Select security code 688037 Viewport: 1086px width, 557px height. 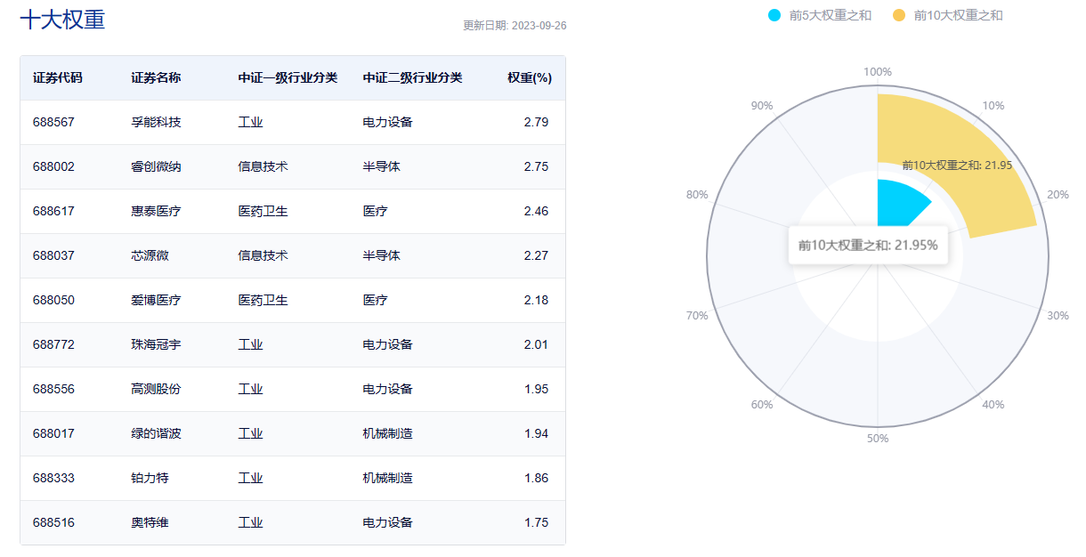tap(53, 255)
